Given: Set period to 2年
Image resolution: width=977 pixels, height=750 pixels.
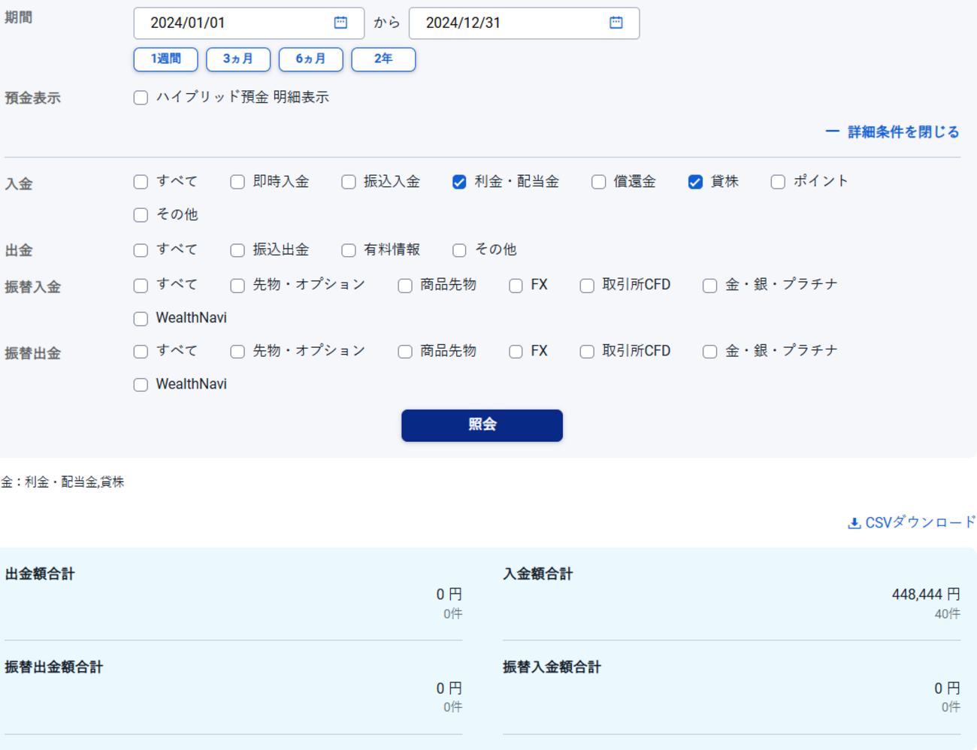Looking at the screenshot, I should coord(383,59).
